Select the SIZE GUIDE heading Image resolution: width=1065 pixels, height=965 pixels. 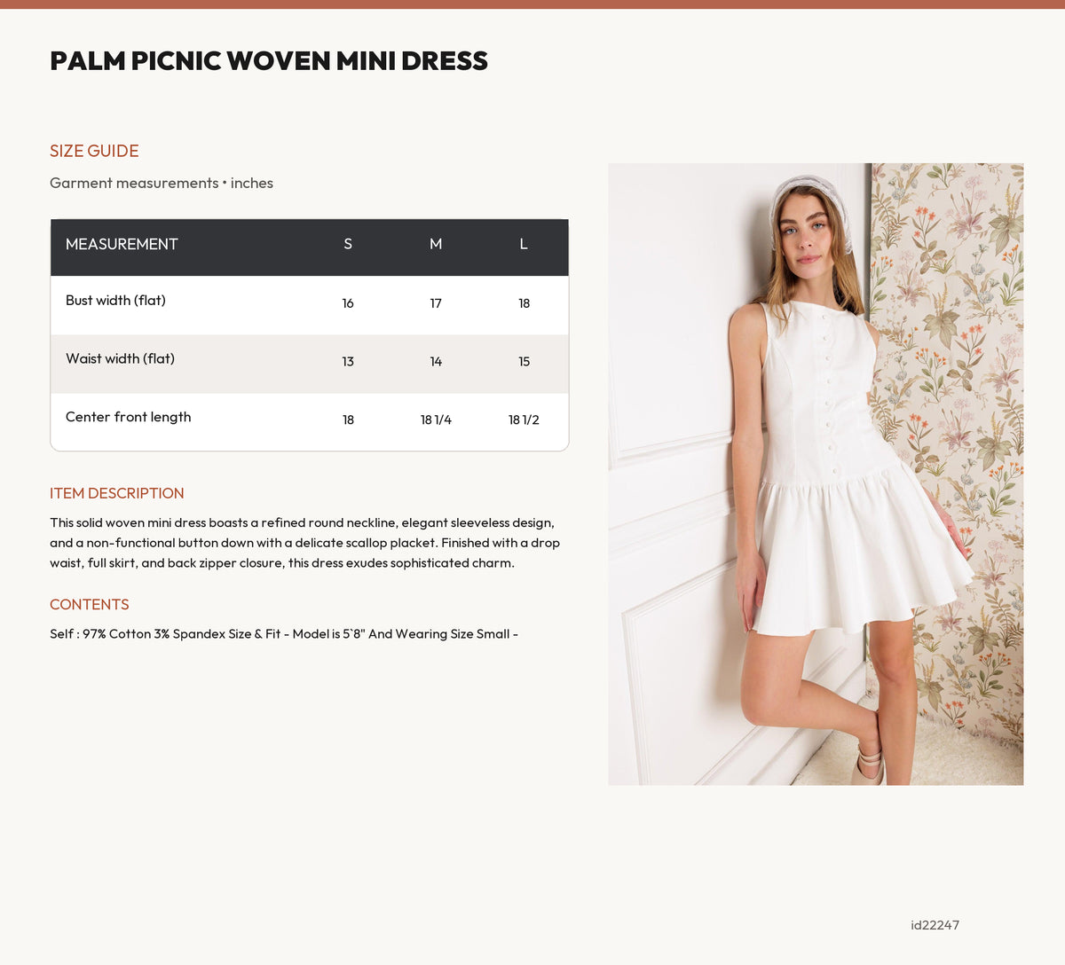(x=94, y=151)
